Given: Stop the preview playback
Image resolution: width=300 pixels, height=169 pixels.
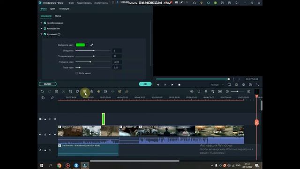Looking at the screenshot, I should point(179,84).
